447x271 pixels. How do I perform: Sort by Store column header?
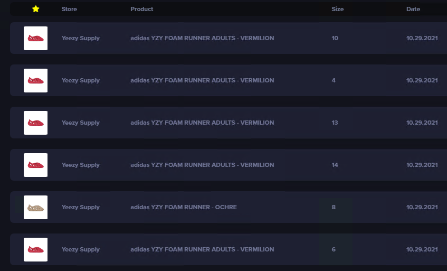click(69, 9)
